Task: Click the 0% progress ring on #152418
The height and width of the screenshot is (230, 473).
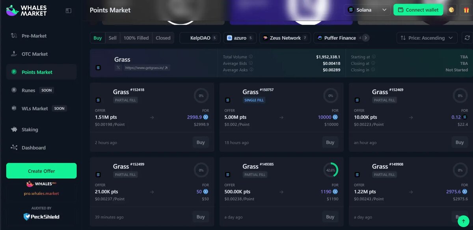Action: click(201, 95)
